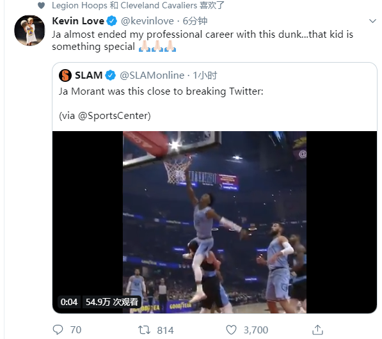Image resolution: width=382 pixels, height=339 pixels.
Task: Open the Kevin Love display name
Action: [x=78, y=21]
